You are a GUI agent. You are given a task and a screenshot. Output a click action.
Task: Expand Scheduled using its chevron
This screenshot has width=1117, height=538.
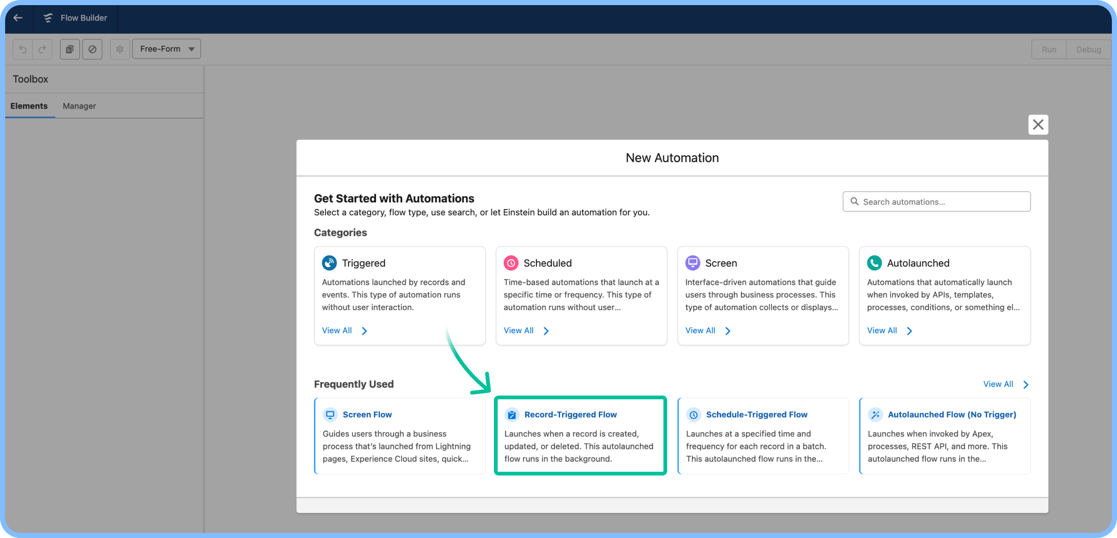[x=546, y=331]
